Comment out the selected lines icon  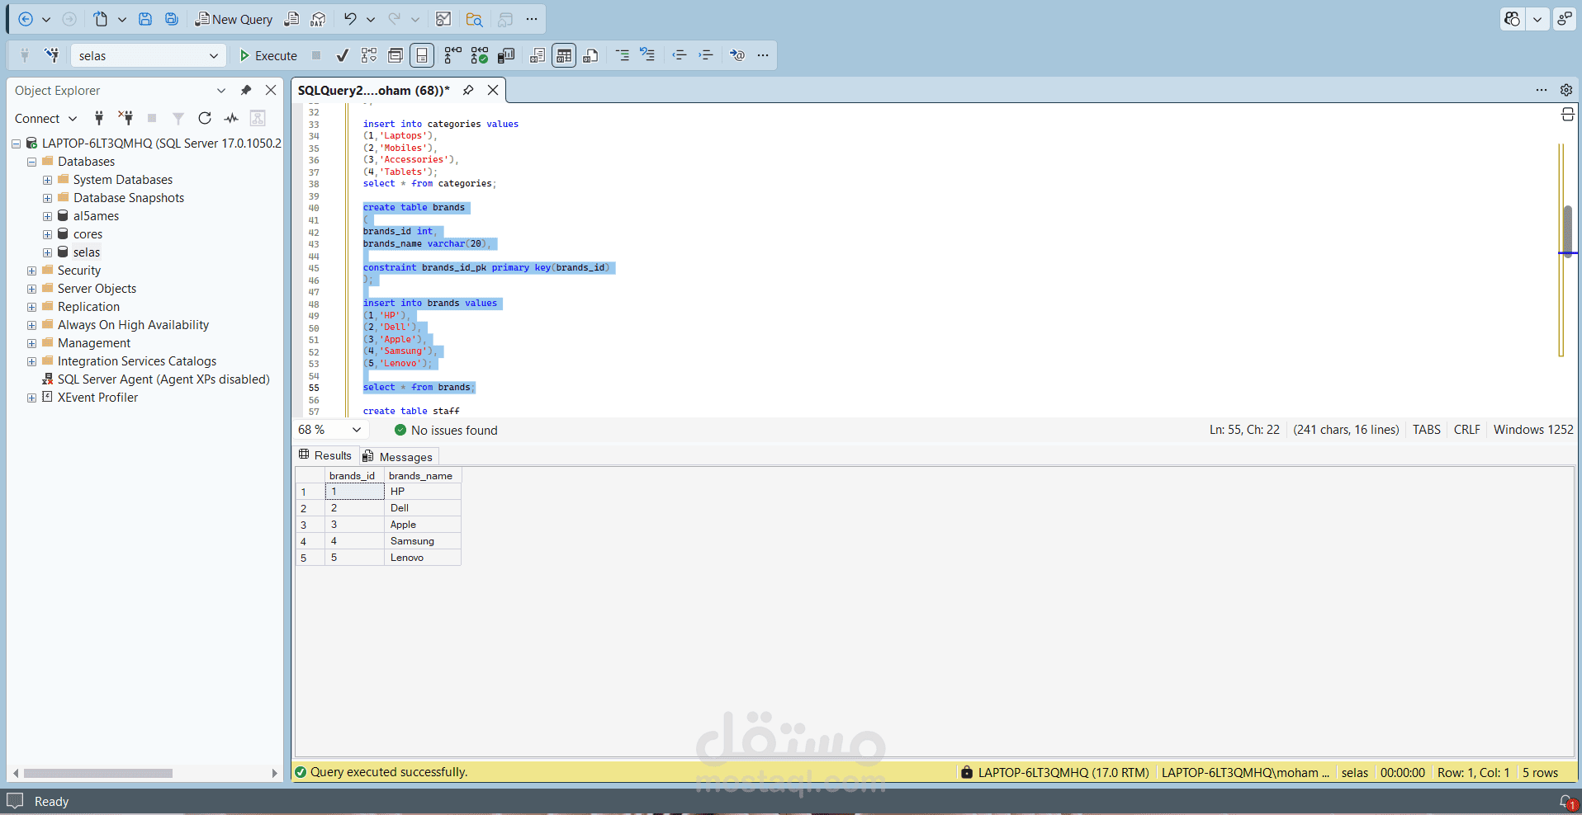pos(623,55)
